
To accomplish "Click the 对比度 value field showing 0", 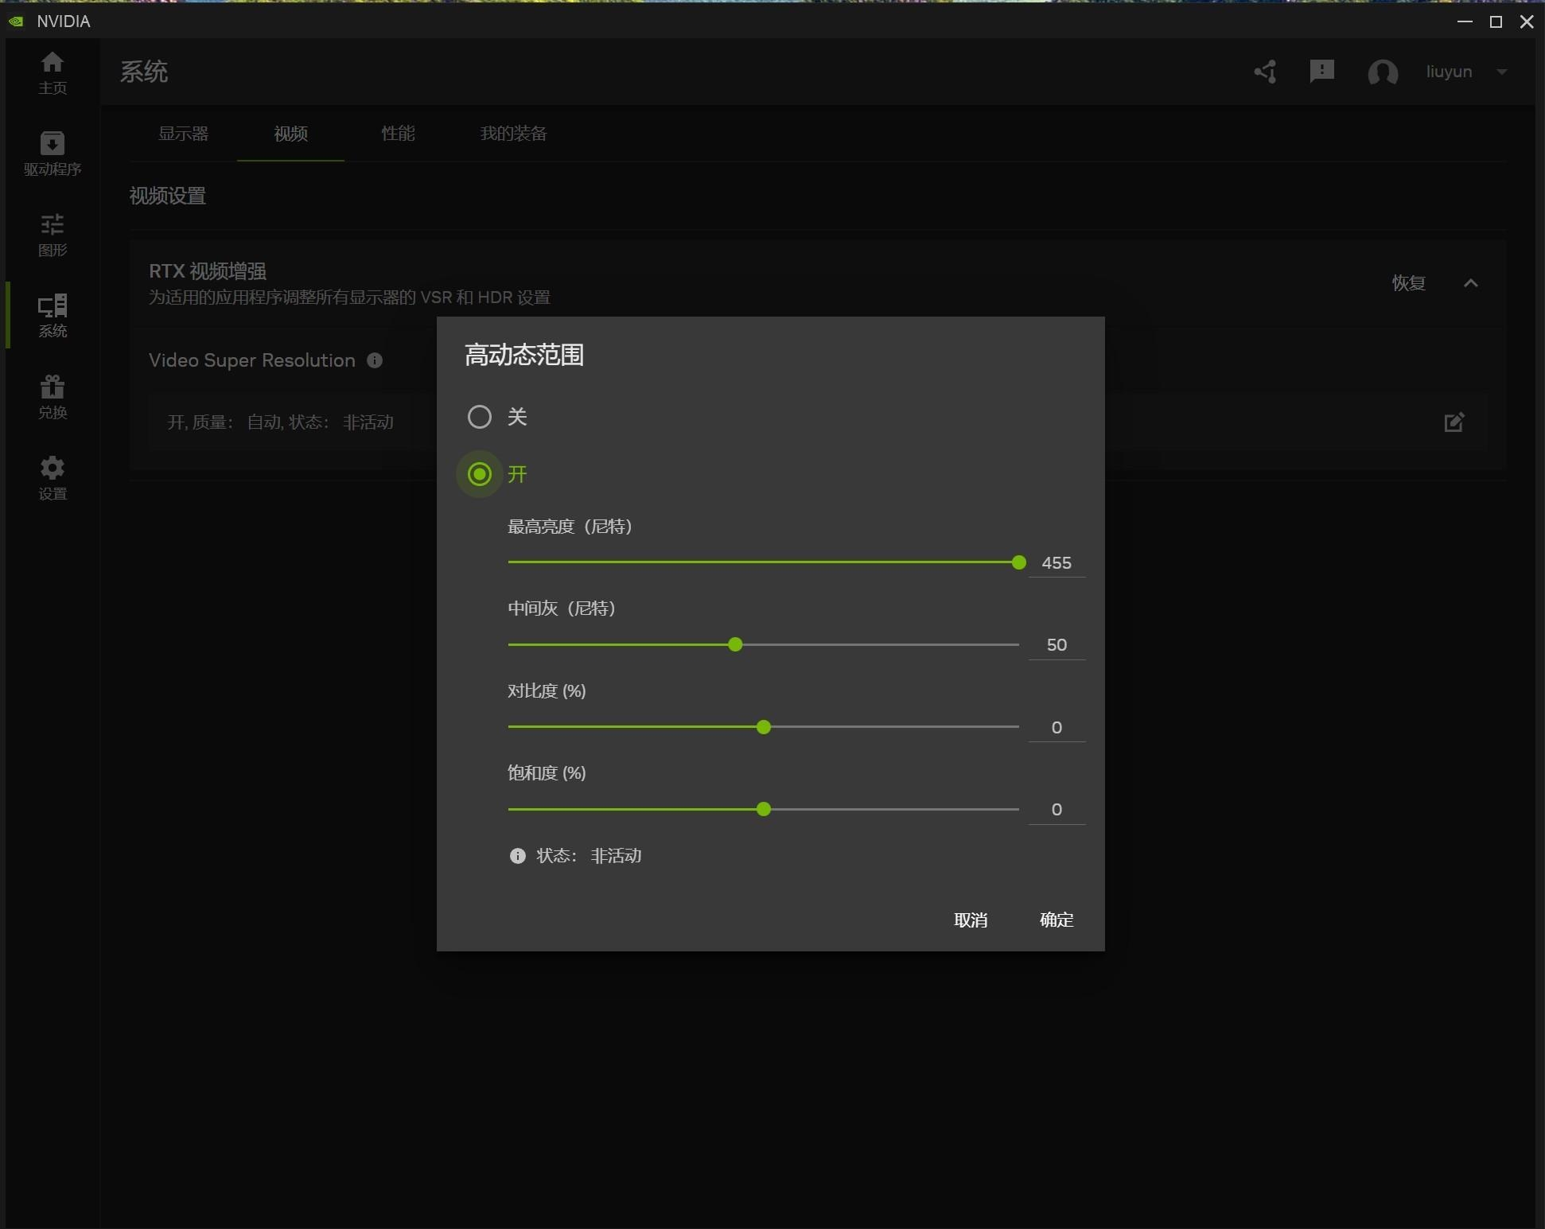I will click(1057, 728).
